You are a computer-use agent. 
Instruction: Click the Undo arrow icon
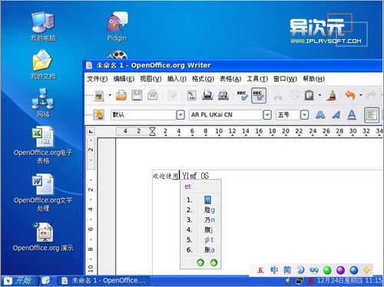pos(350,95)
